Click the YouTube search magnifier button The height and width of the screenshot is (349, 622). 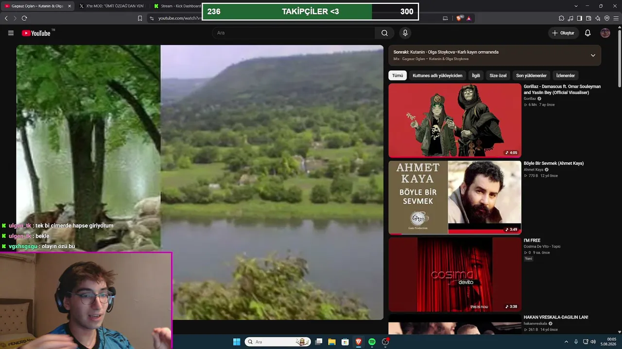click(x=384, y=33)
